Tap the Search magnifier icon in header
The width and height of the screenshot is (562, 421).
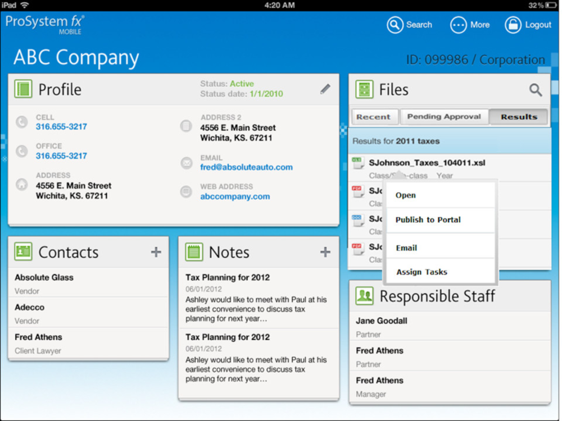coord(396,25)
